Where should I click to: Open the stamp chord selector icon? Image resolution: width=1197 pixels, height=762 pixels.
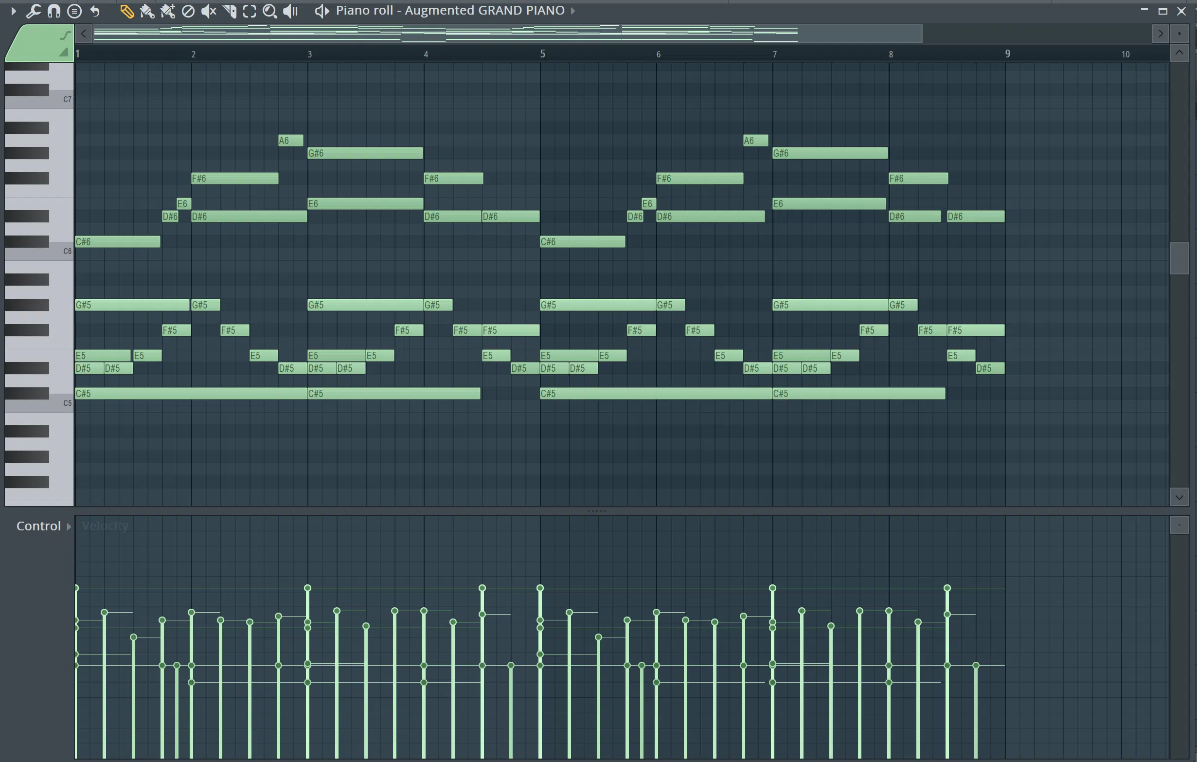[74, 10]
